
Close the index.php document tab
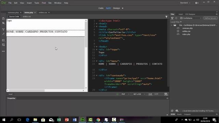(35, 13)
